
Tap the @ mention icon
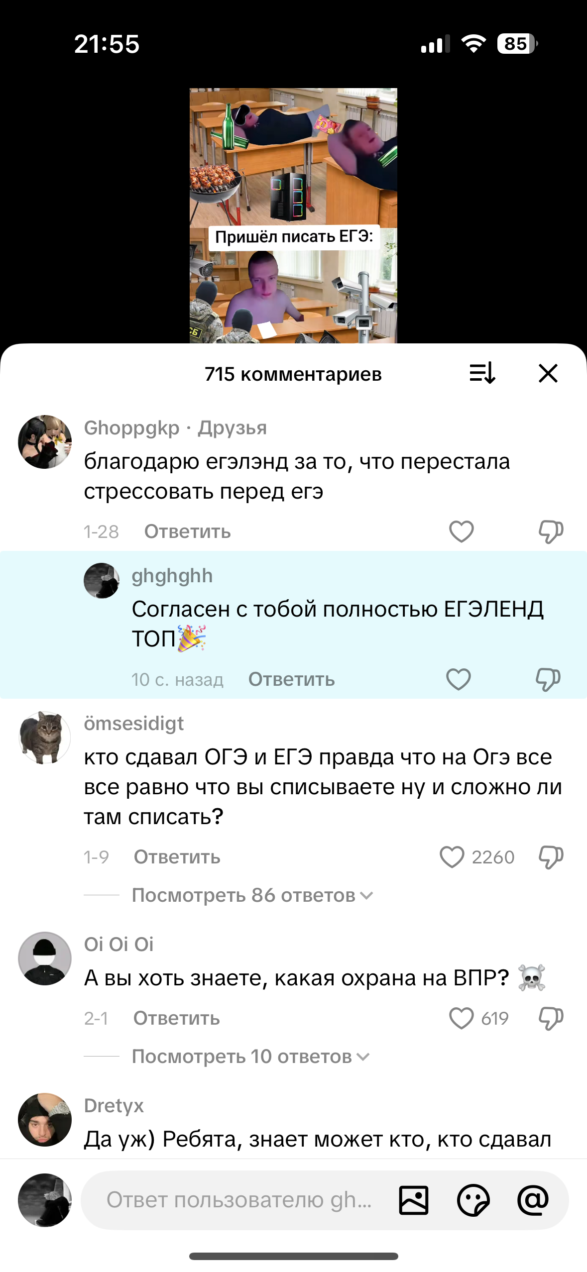click(533, 1200)
